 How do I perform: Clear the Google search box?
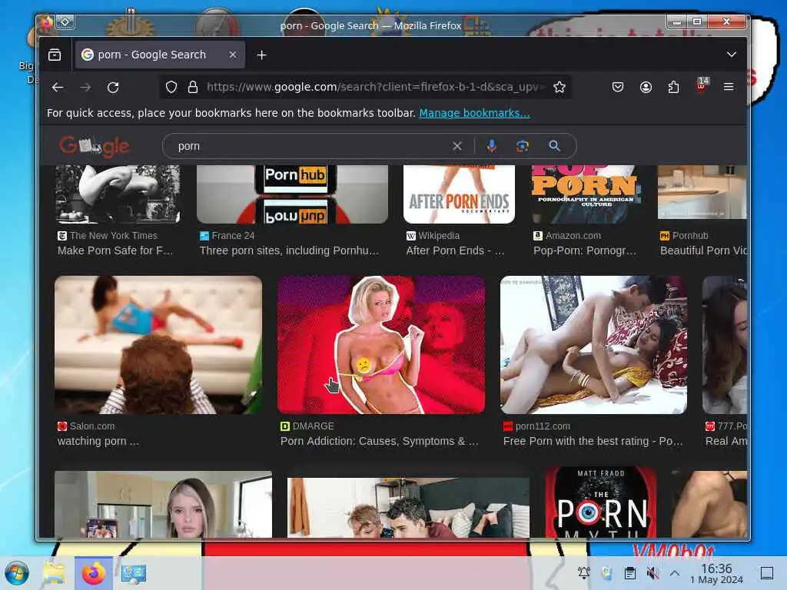pos(457,146)
